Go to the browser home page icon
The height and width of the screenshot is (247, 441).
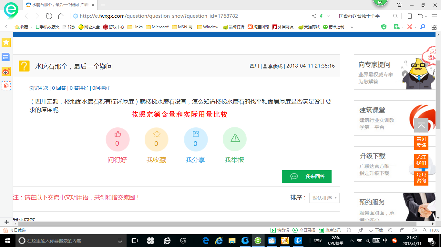click(x=61, y=16)
